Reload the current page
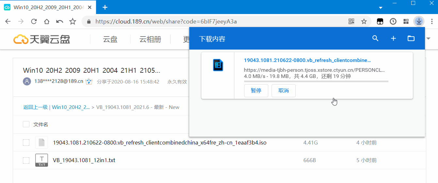The image size is (438, 183). click(x=34, y=22)
